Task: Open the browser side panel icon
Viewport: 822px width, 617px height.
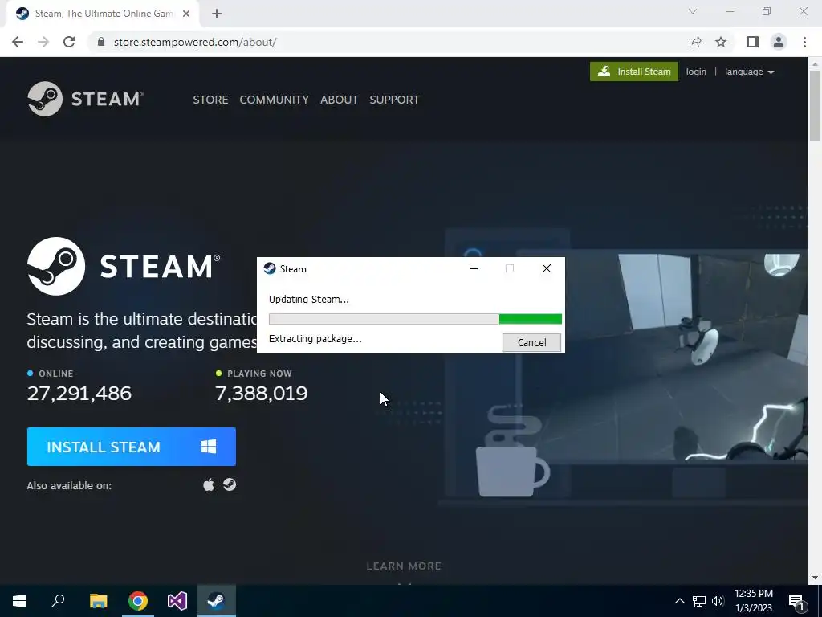Action: (x=752, y=42)
